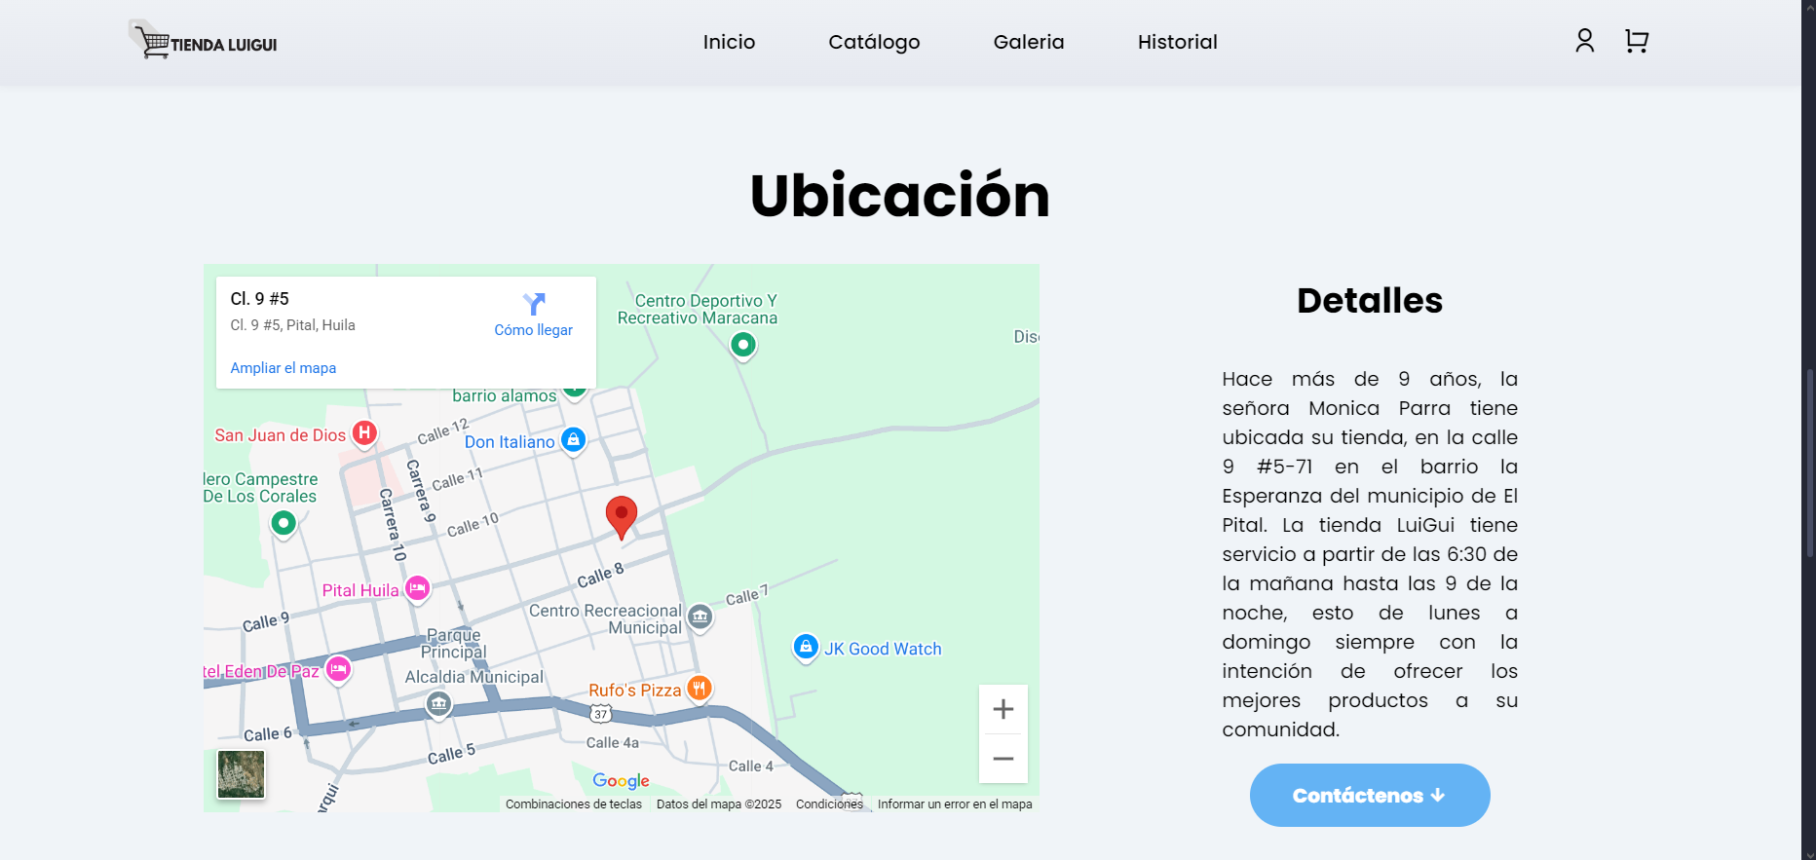Click the Ampliar el mapa link

pyautogui.click(x=283, y=368)
